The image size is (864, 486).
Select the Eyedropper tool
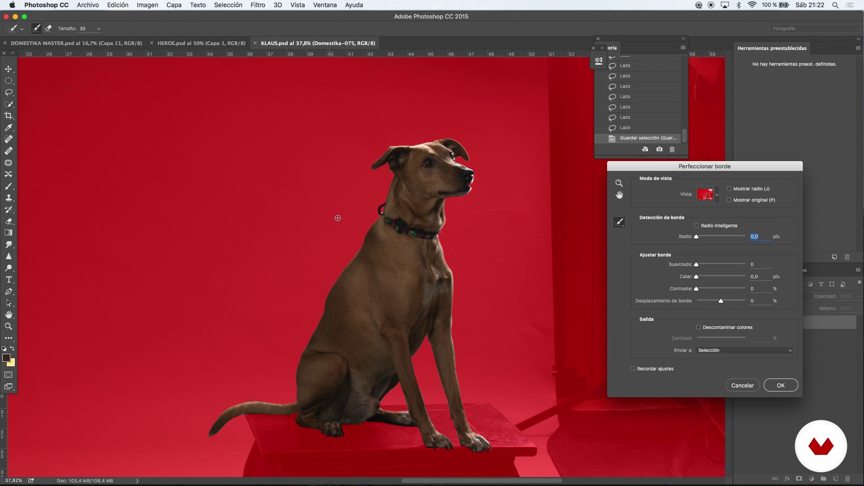click(x=9, y=128)
